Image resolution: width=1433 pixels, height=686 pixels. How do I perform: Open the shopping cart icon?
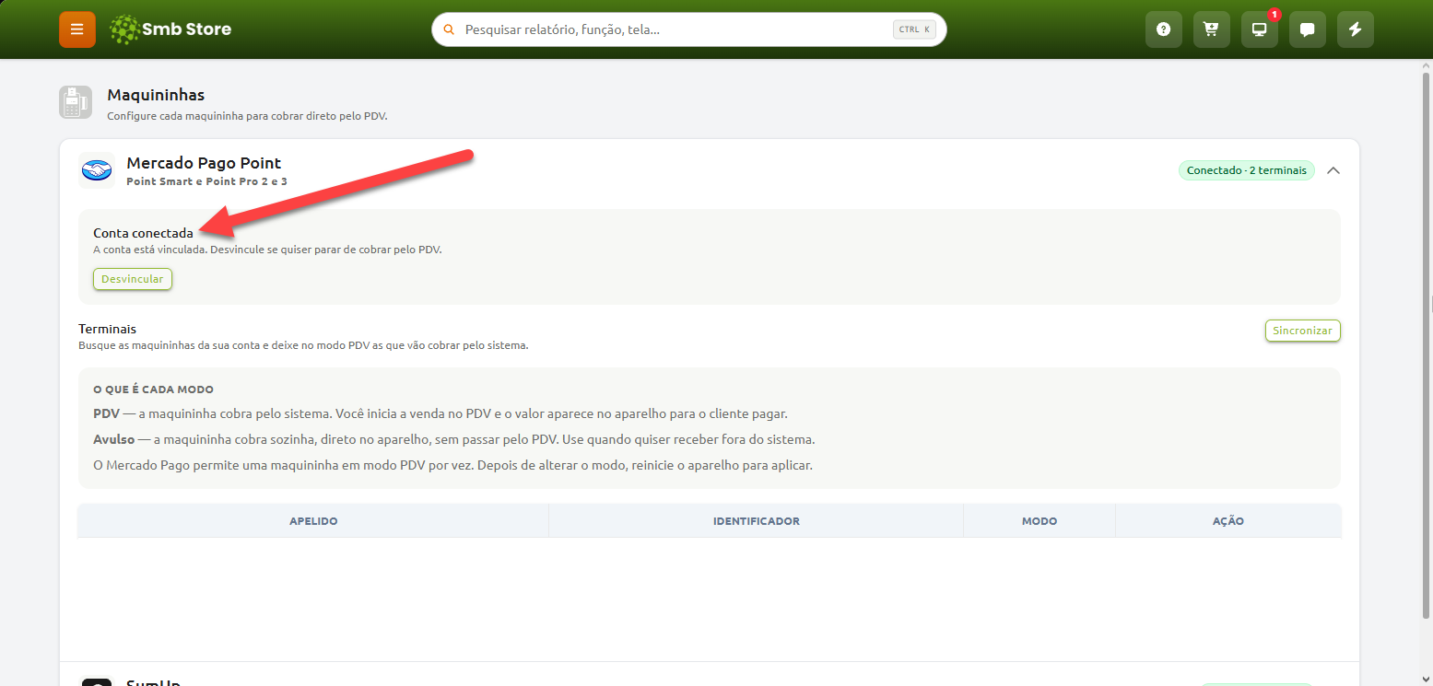point(1212,29)
